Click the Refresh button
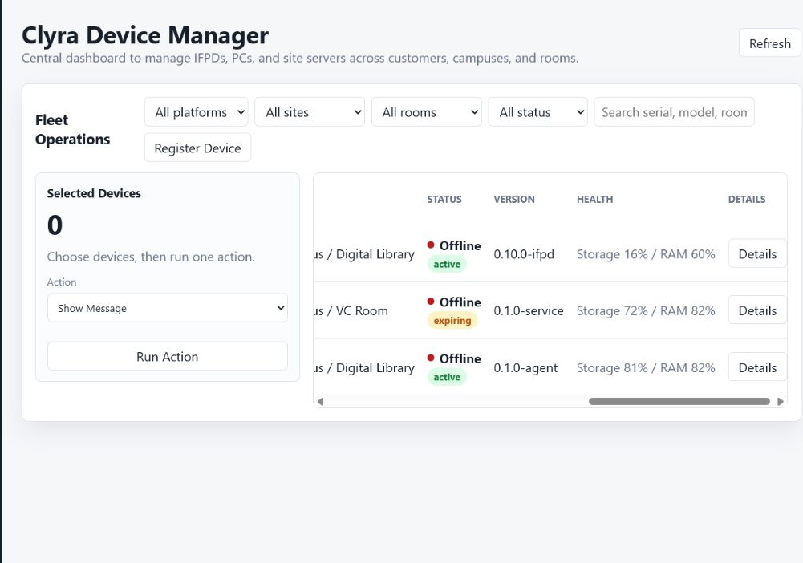The width and height of the screenshot is (803, 563). [x=770, y=43]
